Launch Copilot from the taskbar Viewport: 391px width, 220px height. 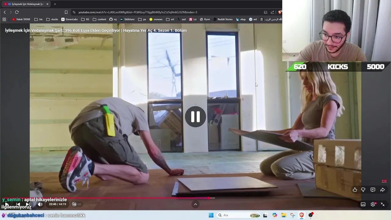point(275,215)
